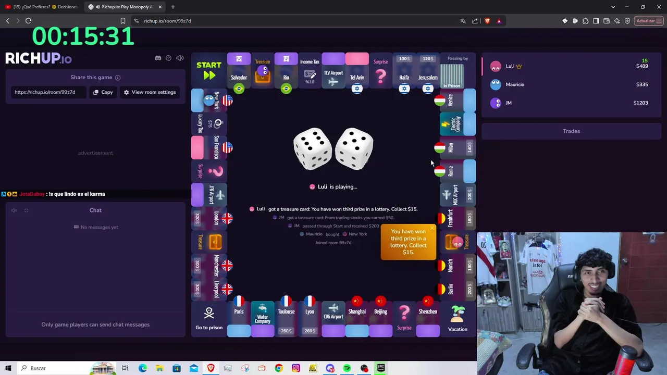This screenshot has width=667, height=375.
Task: Open the browser extensions puzzle icon
Action: pyautogui.click(x=586, y=21)
